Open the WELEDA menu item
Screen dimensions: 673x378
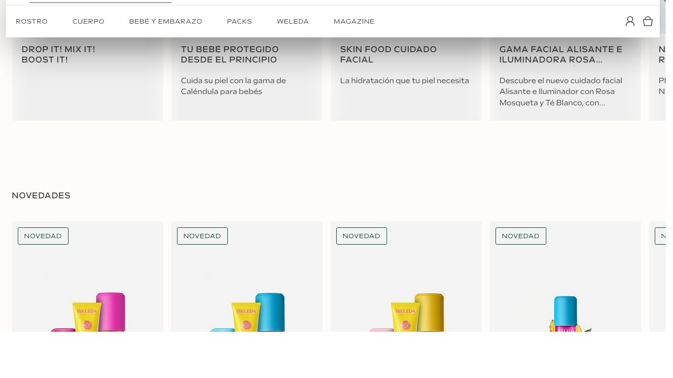click(x=292, y=21)
